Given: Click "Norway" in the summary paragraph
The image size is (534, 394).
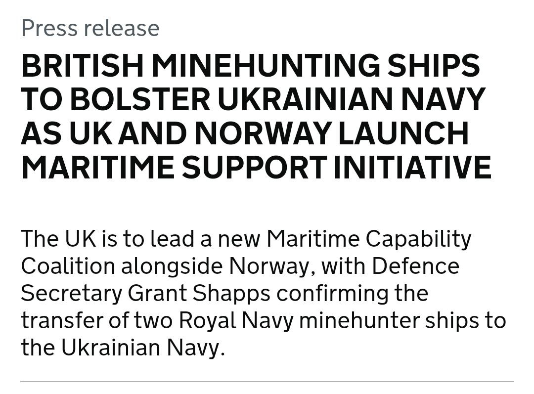Looking at the screenshot, I should click(271, 266).
